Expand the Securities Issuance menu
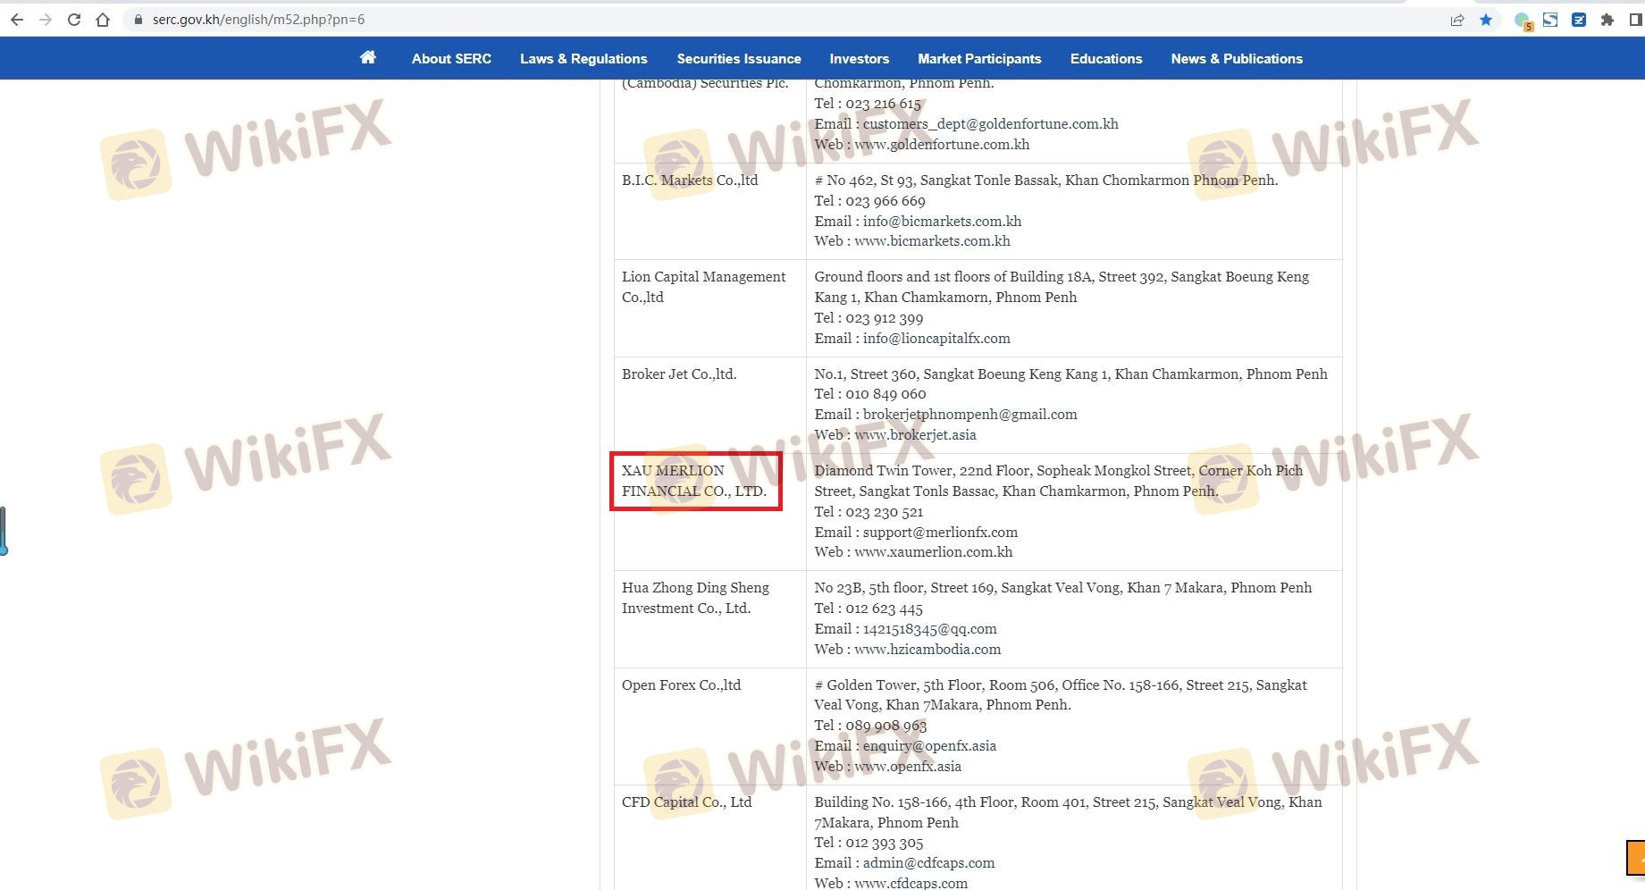This screenshot has height=890, width=1645. coord(739,59)
